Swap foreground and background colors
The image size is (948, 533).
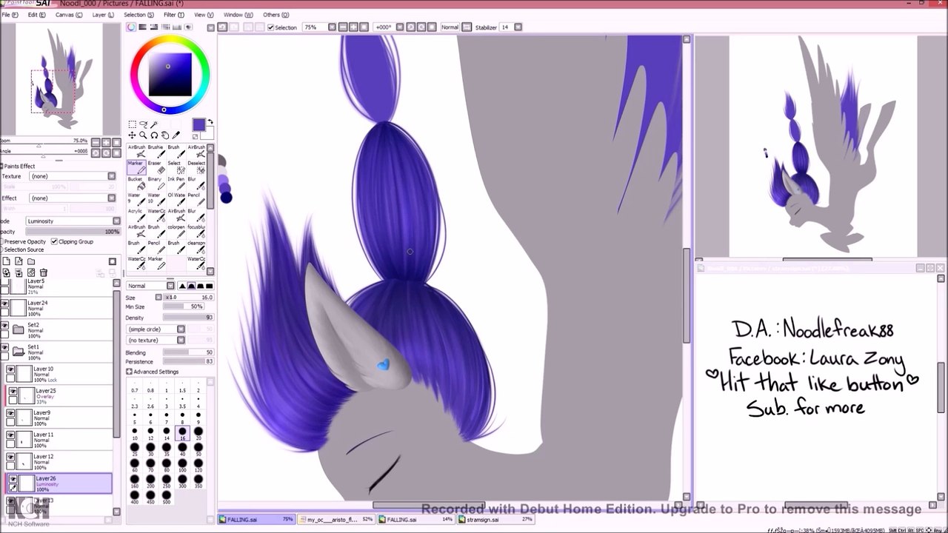click(x=210, y=122)
